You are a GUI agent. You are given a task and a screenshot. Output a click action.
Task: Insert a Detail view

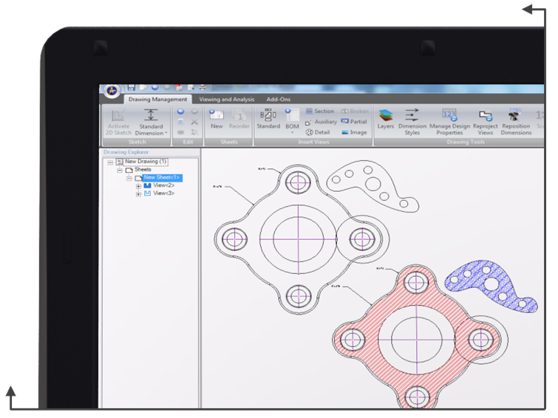[318, 132]
